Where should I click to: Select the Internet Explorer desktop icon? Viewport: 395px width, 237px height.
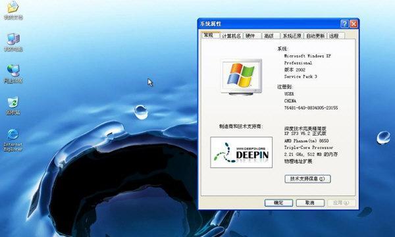pos(13,140)
